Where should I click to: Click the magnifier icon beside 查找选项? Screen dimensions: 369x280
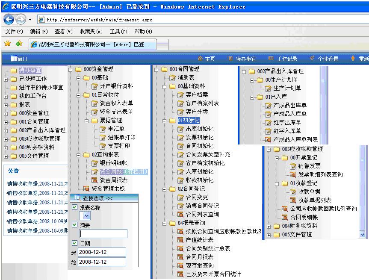(x=77, y=198)
